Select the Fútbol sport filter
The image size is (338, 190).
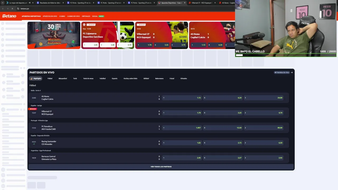50,78
